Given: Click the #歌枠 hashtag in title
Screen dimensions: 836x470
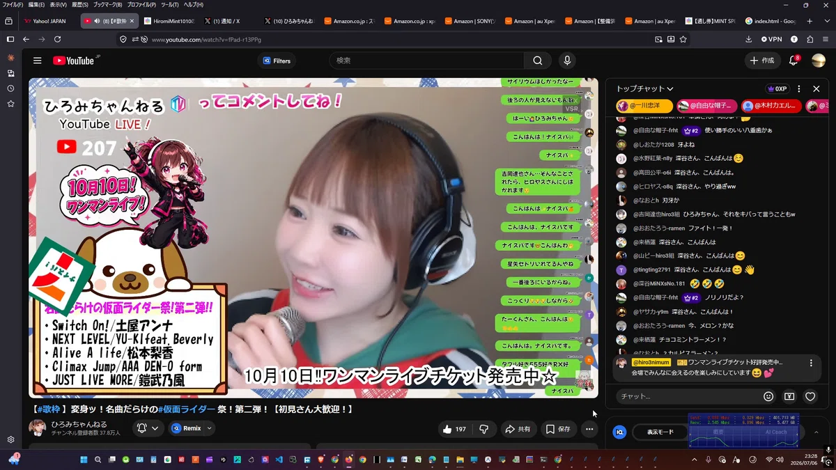Looking at the screenshot, I should tap(49, 409).
